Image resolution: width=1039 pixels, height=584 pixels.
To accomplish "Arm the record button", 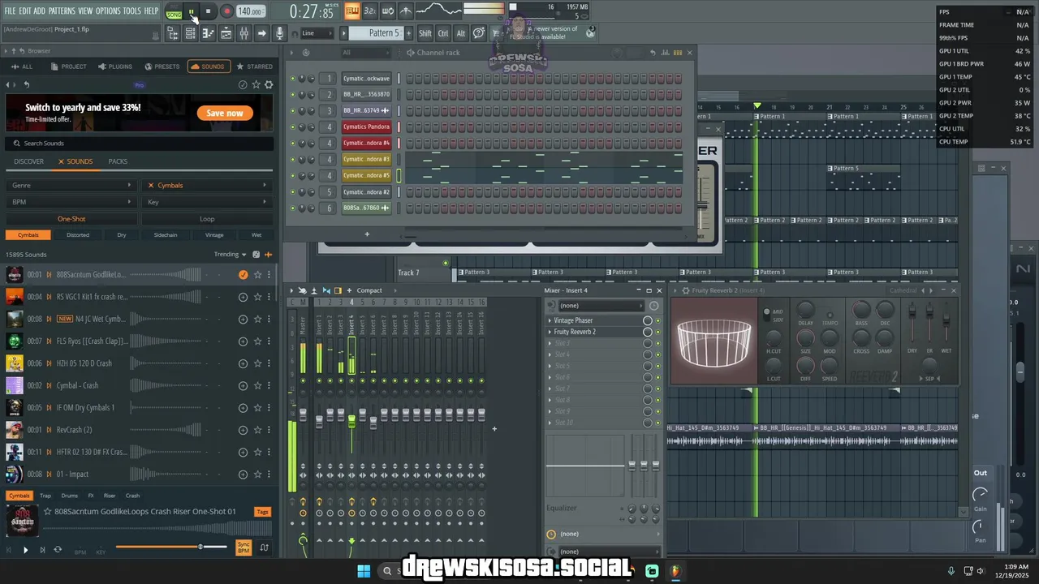I will coord(226,11).
